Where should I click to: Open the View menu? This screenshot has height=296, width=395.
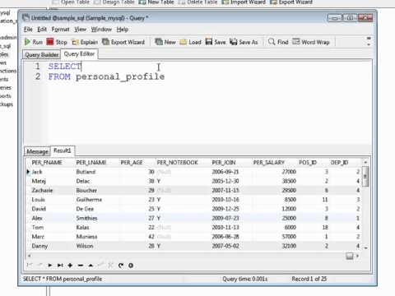81,30
